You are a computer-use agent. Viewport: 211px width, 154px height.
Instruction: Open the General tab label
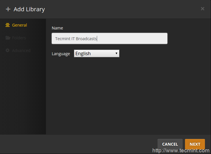19,25
